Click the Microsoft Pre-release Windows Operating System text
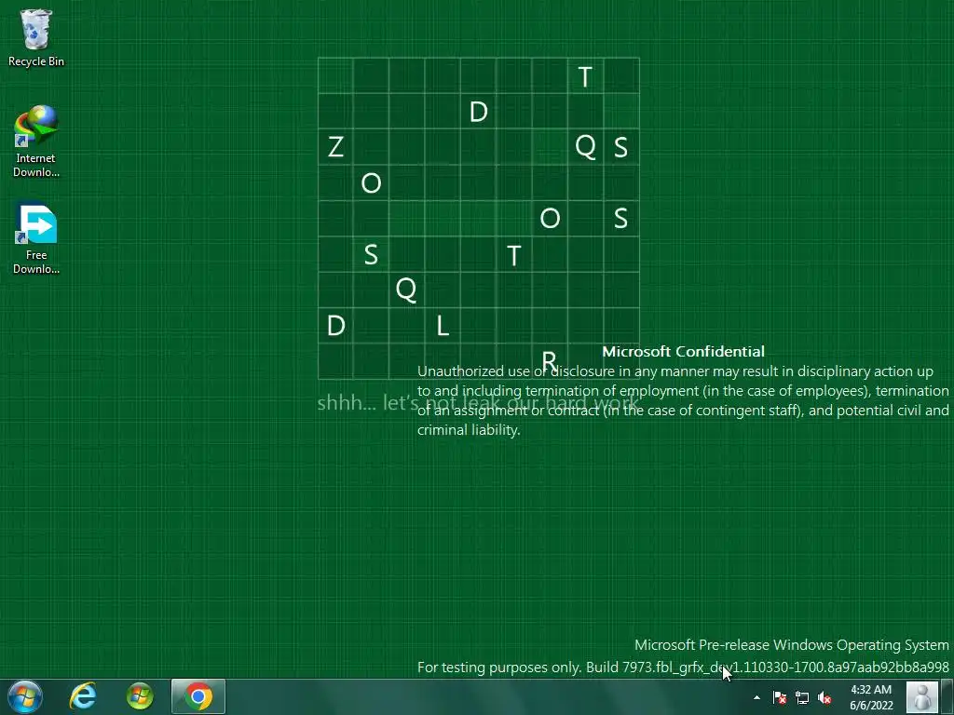Screen dimensions: 954x715 click(x=792, y=644)
